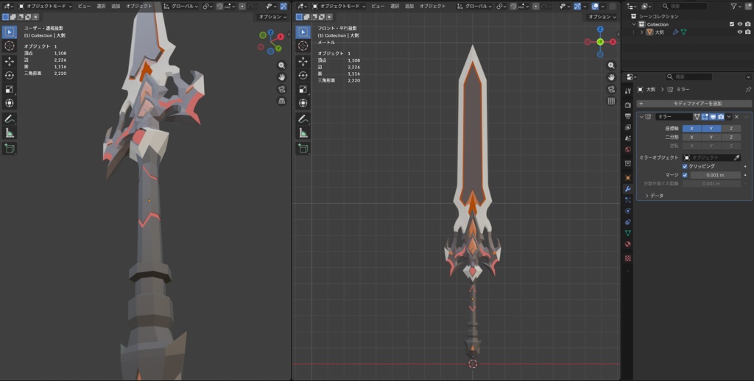Select the Transform tool in front viewport
This screenshot has width=754, height=381.
(303, 103)
